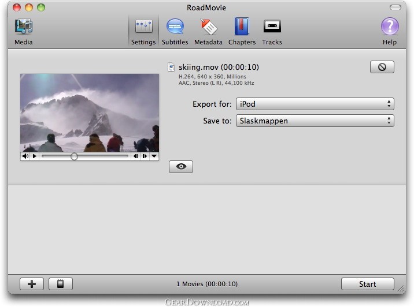414x307 pixels.
Task: Open the Tracks tab
Action: [272, 32]
